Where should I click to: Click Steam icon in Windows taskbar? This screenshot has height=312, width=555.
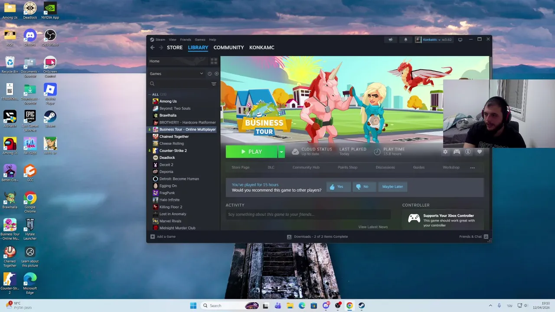pos(362,305)
